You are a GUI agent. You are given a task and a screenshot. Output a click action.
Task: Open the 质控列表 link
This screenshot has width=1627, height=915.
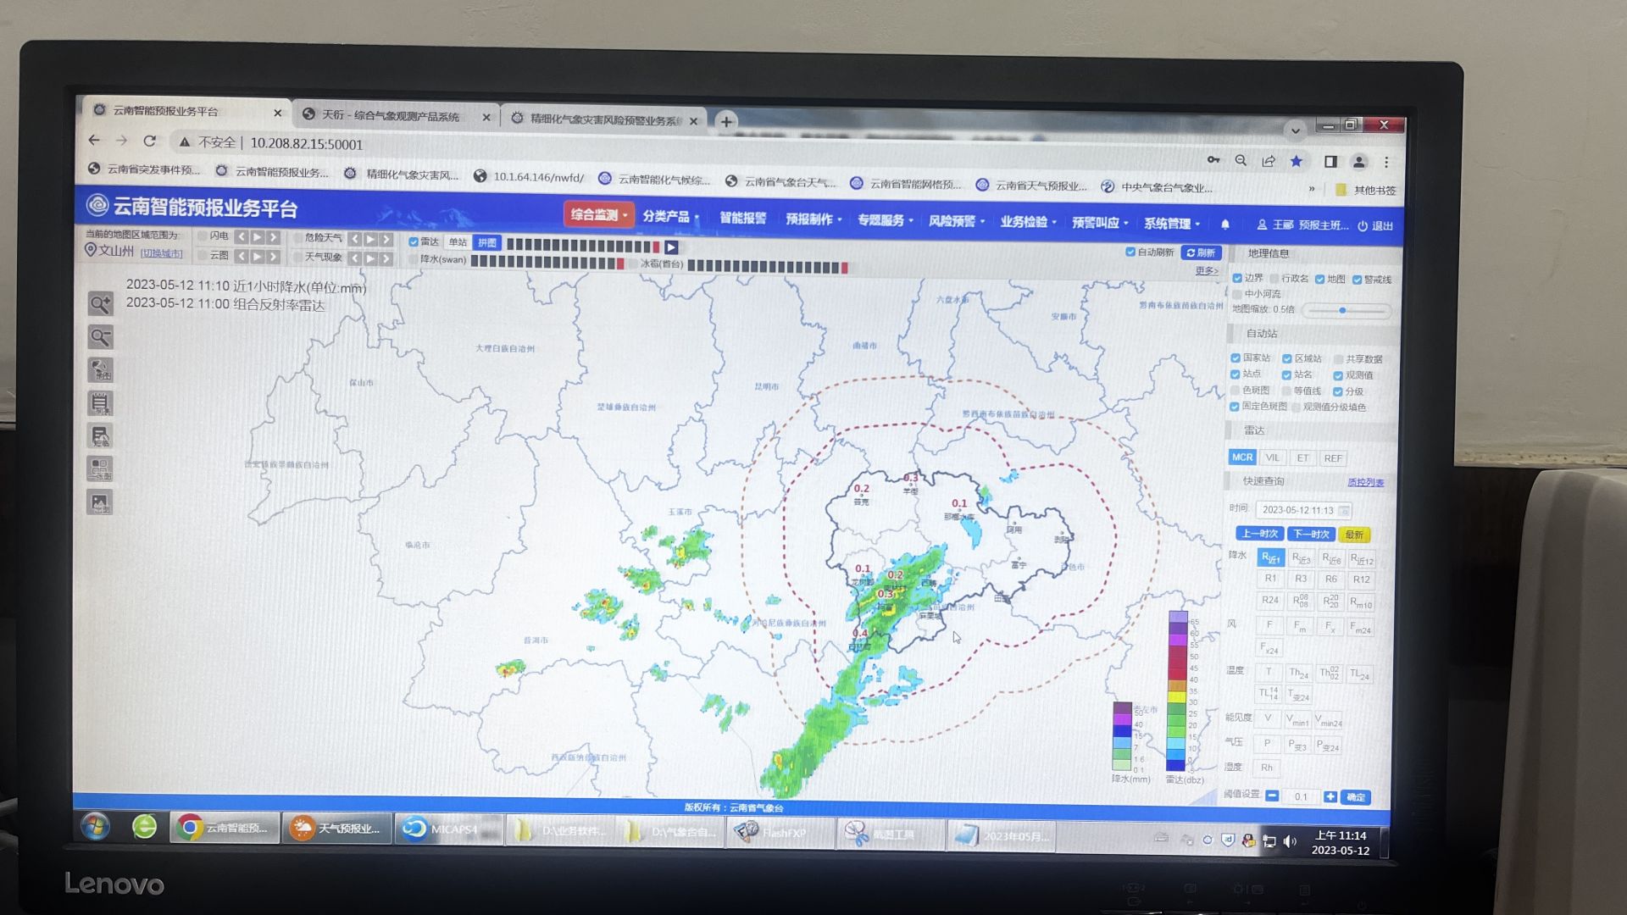tap(1365, 482)
